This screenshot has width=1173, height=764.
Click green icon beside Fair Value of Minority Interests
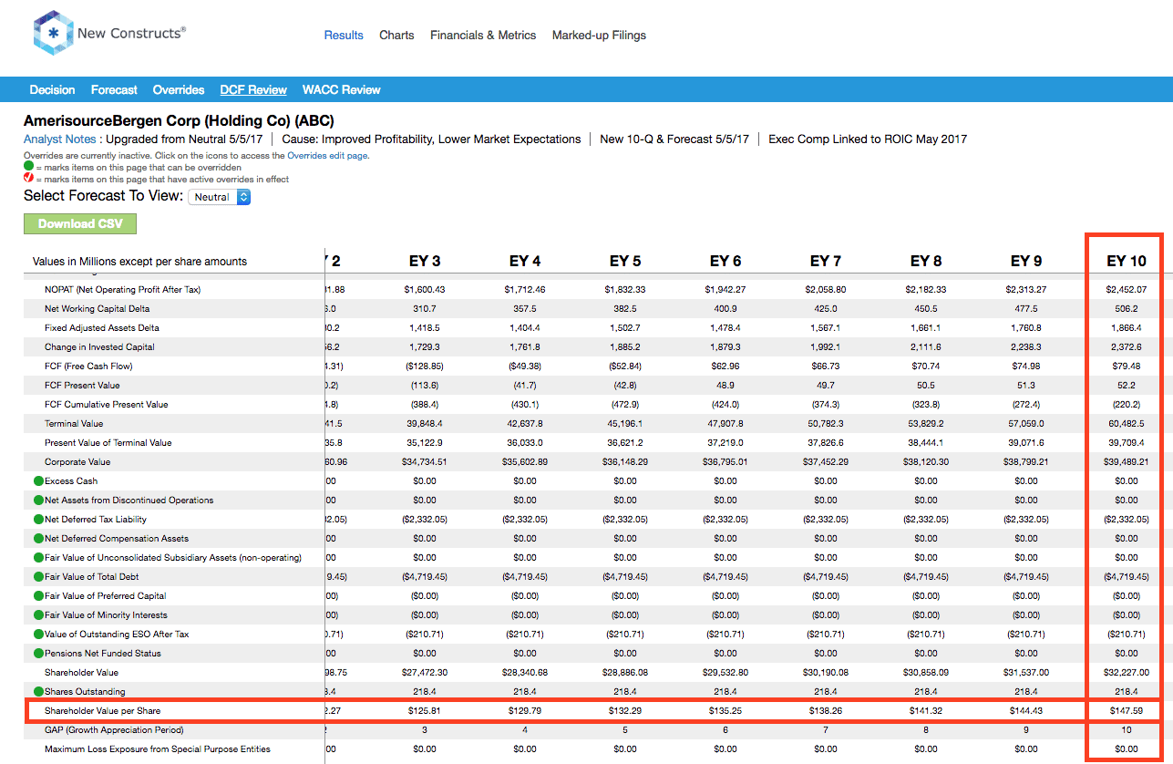(38, 615)
